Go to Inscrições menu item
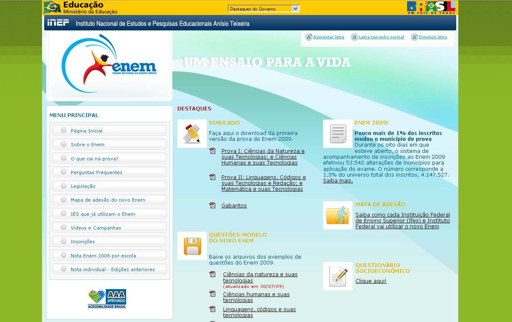Image resolution: width=512 pixels, height=322 pixels. pyautogui.click(x=83, y=242)
